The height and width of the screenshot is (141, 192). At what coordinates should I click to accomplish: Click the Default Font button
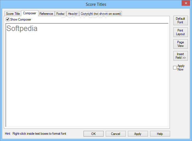180,20
